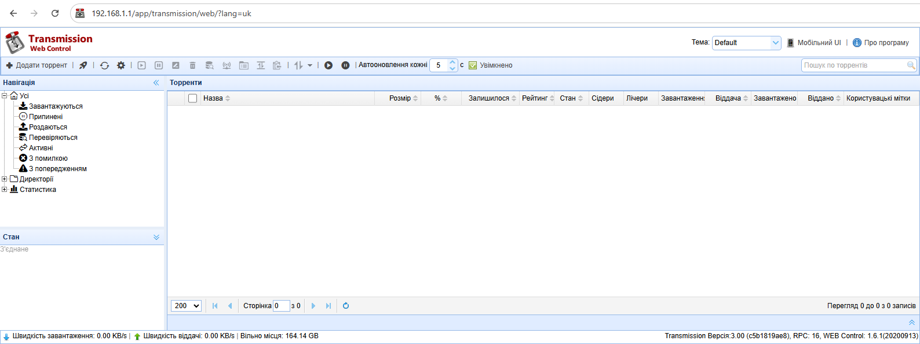Collapse the Навігація panel
This screenshot has height=344, width=920.
(x=156, y=83)
